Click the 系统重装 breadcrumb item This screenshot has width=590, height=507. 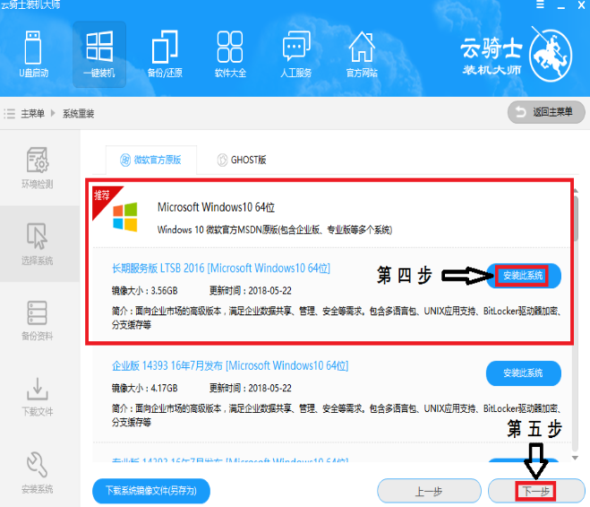(x=78, y=113)
